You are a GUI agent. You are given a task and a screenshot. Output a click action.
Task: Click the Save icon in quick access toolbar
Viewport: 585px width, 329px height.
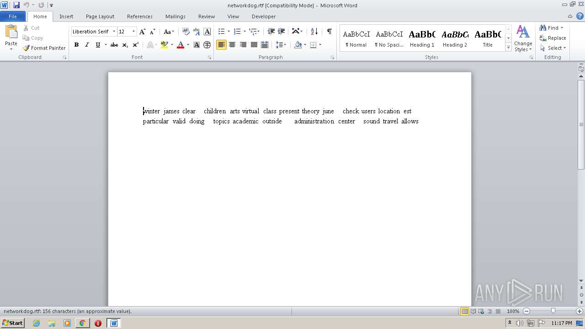[16, 5]
